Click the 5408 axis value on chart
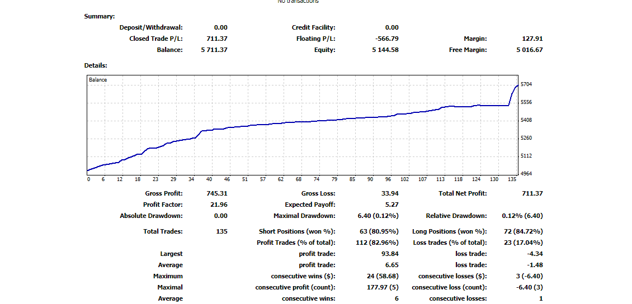632x304 pixels. pyautogui.click(x=526, y=120)
